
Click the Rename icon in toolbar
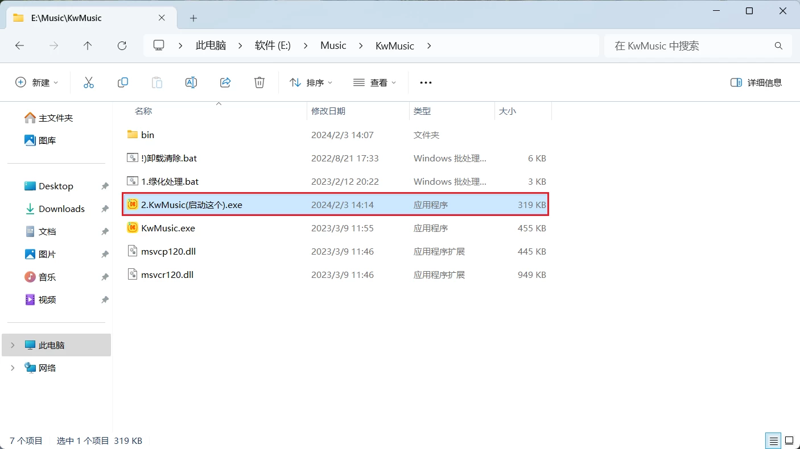coord(191,82)
